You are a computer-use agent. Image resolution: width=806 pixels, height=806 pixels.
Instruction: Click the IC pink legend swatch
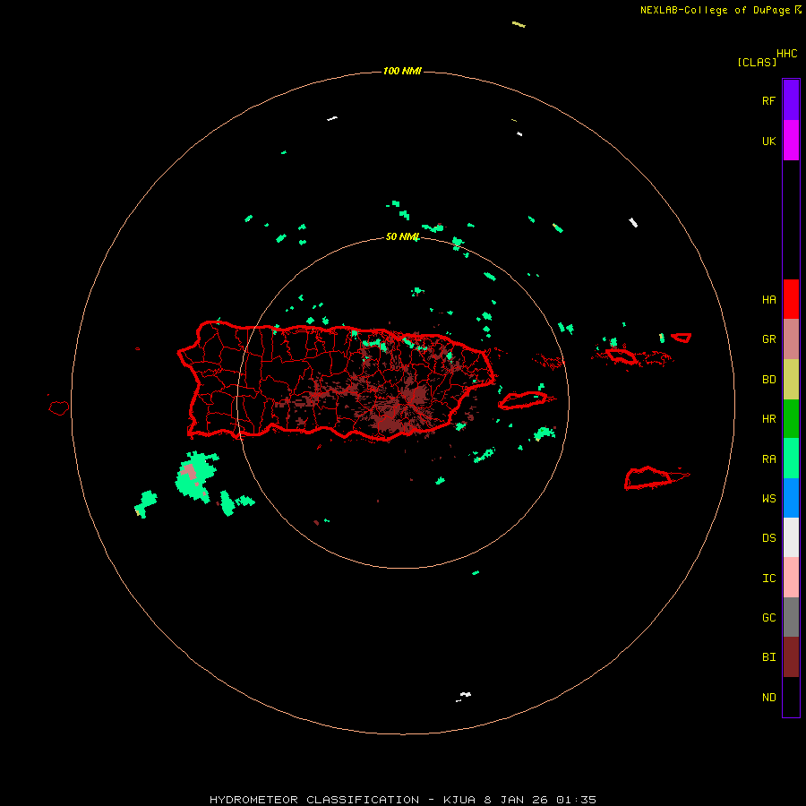pyautogui.click(x=791, y=578)
